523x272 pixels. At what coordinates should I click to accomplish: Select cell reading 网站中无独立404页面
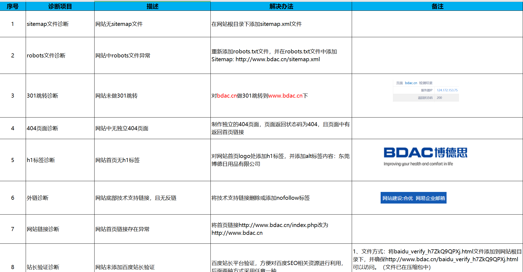point(152,128)
